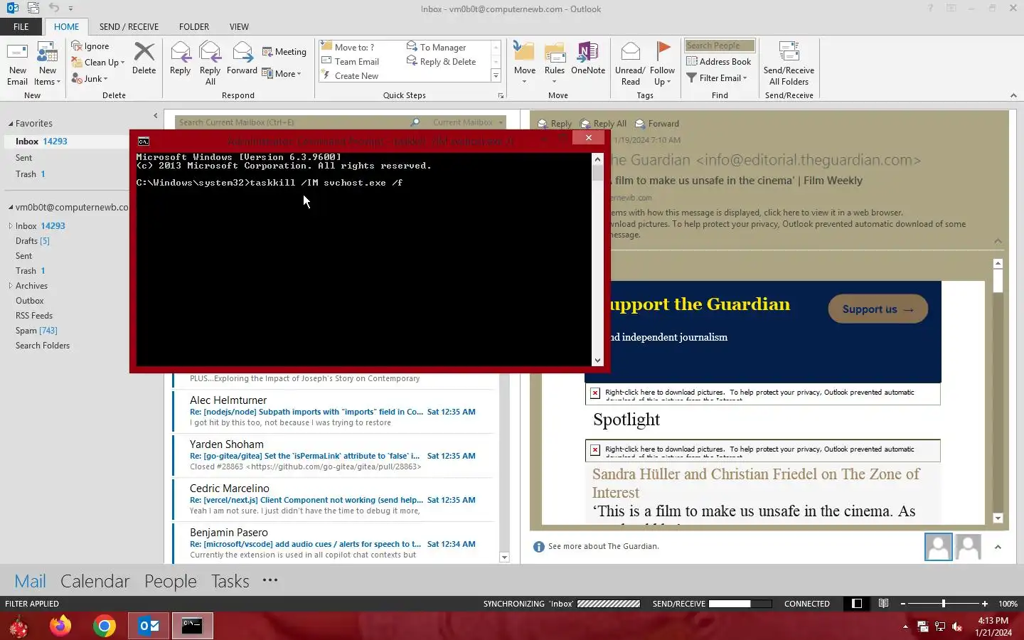Choose the To Manager quick step

[x=437, y=48]
